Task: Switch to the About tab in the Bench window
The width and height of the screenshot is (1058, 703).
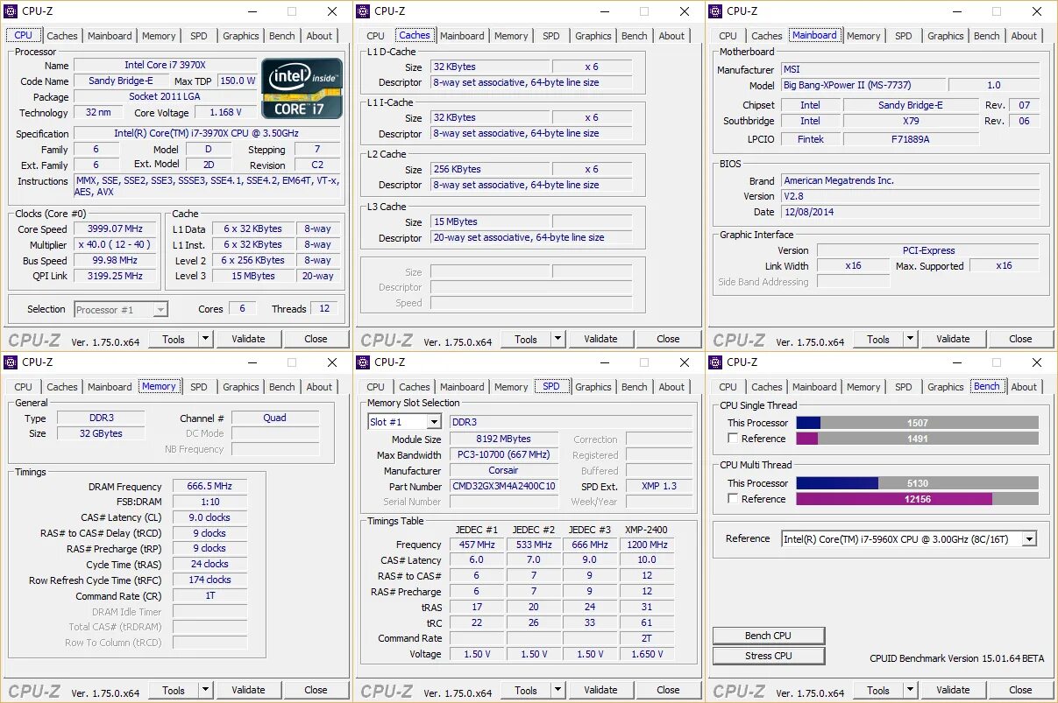Action: tap(1024, 387)
